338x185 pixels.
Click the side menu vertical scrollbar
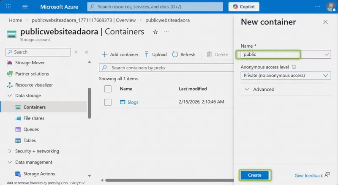click(90, 103)
